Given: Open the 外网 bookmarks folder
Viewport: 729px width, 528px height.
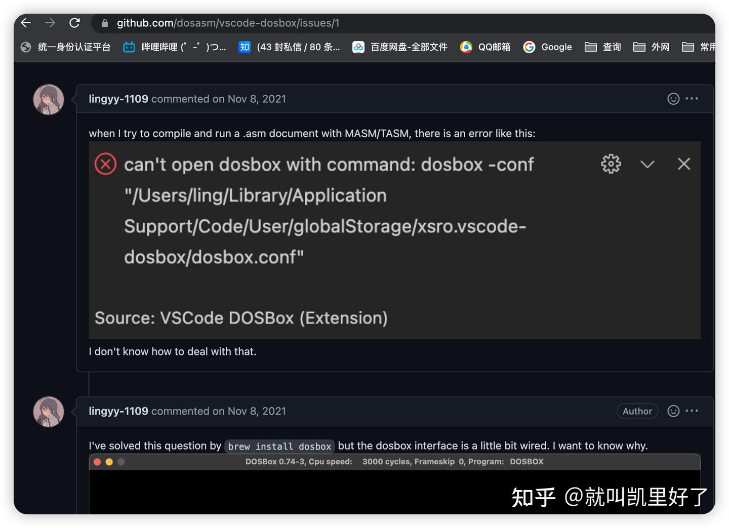Looking at the screenshot, I should pos(651,47).
